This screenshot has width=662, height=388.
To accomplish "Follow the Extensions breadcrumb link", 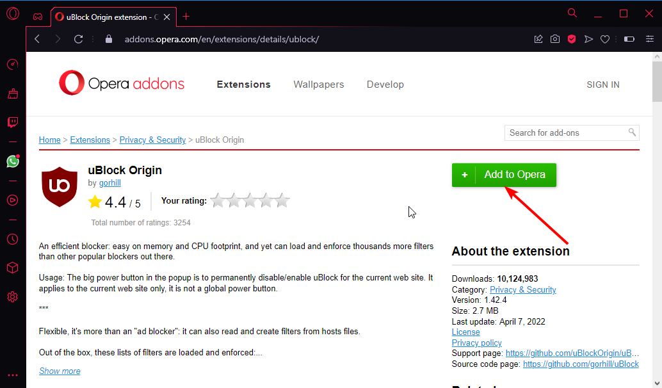I will coord(90,140).
